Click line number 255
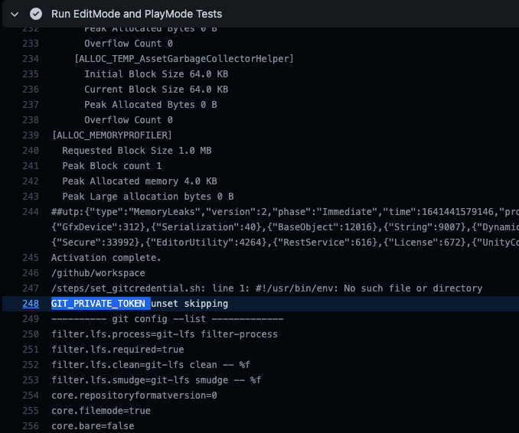This screenshot has width=519, height=433. point(31,411)
